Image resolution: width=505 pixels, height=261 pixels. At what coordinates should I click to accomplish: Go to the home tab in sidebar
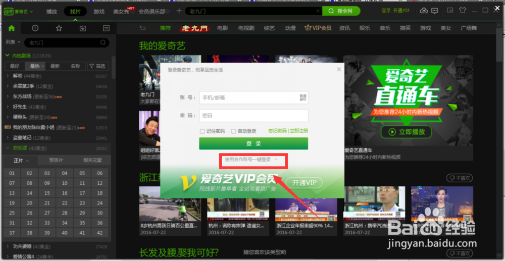[12, 28]
